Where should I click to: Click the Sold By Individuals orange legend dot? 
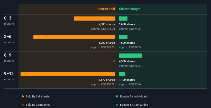coord(23,96)
